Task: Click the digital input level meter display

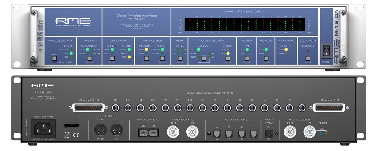Action: [245, 24]
